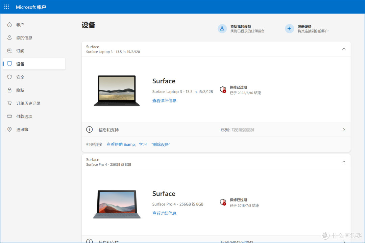Viewport: 365px width, 243px height.
Task: Click the info icon beside 信息和支持
Action: coord(89,130)
